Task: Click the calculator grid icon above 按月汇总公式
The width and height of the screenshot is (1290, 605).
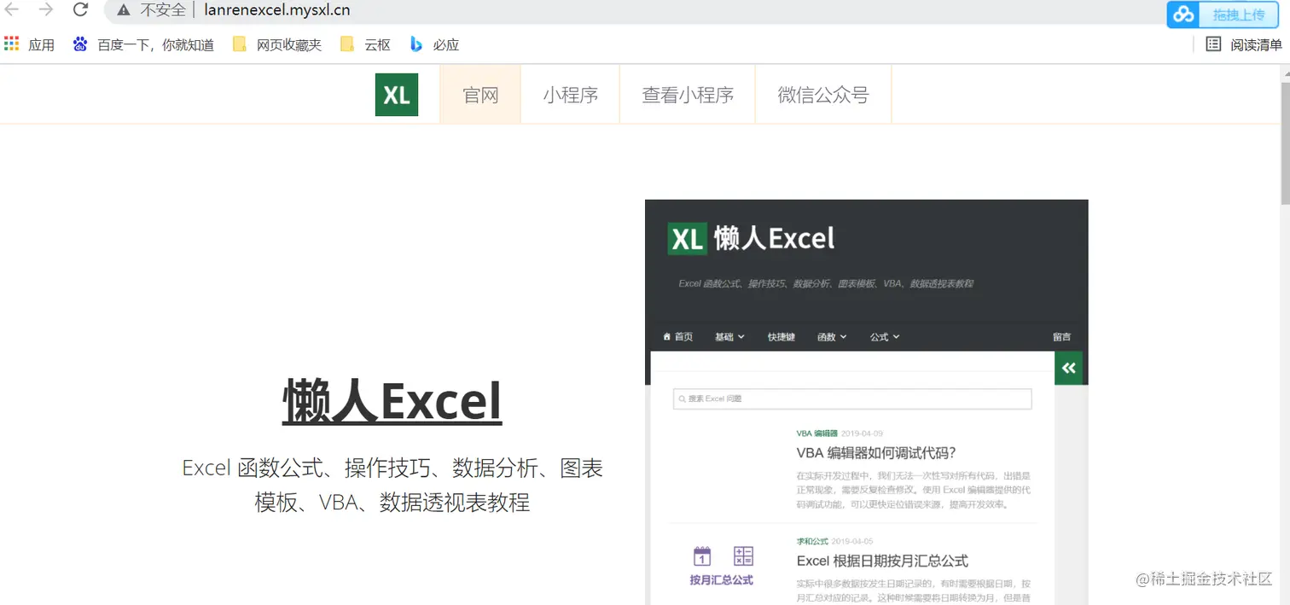Action: [743, 556]
